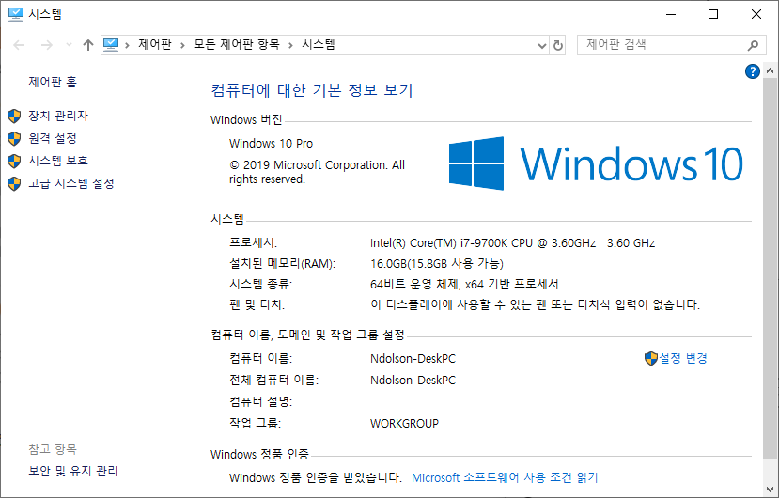779x498 pixels.
Task: Click the WORKGROUP value
Action: click(404, 424)
